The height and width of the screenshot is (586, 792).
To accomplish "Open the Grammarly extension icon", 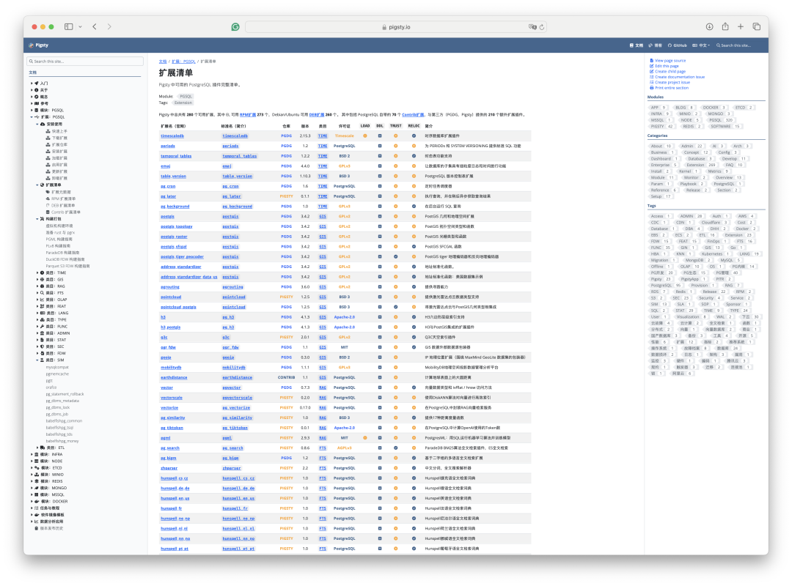I will coord(235,27).
